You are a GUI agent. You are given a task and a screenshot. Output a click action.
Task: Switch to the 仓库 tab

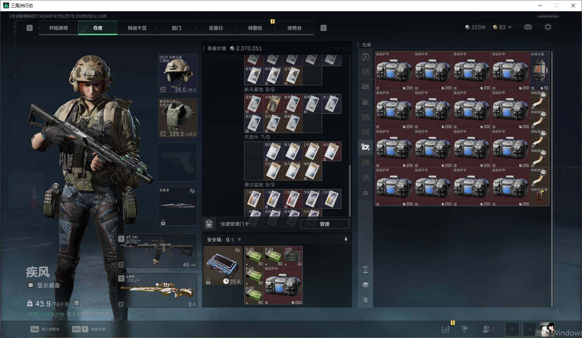tap(98, 28)
